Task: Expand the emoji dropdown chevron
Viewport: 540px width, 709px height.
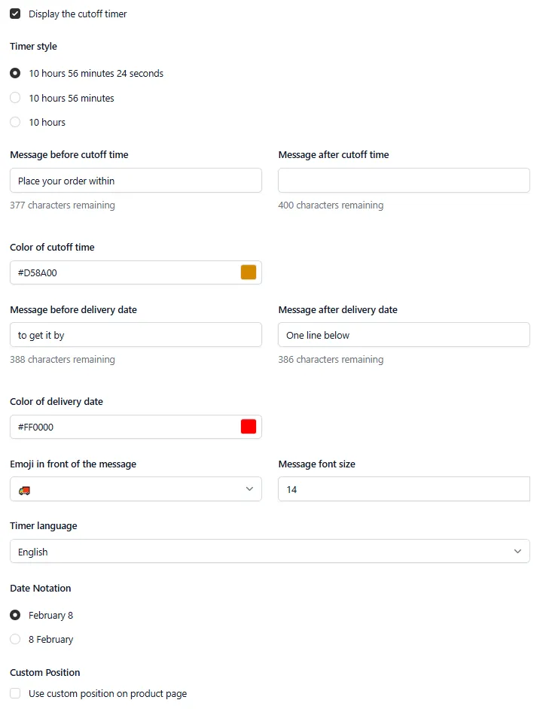Action: pyautogui.click(x=249, y=488)
